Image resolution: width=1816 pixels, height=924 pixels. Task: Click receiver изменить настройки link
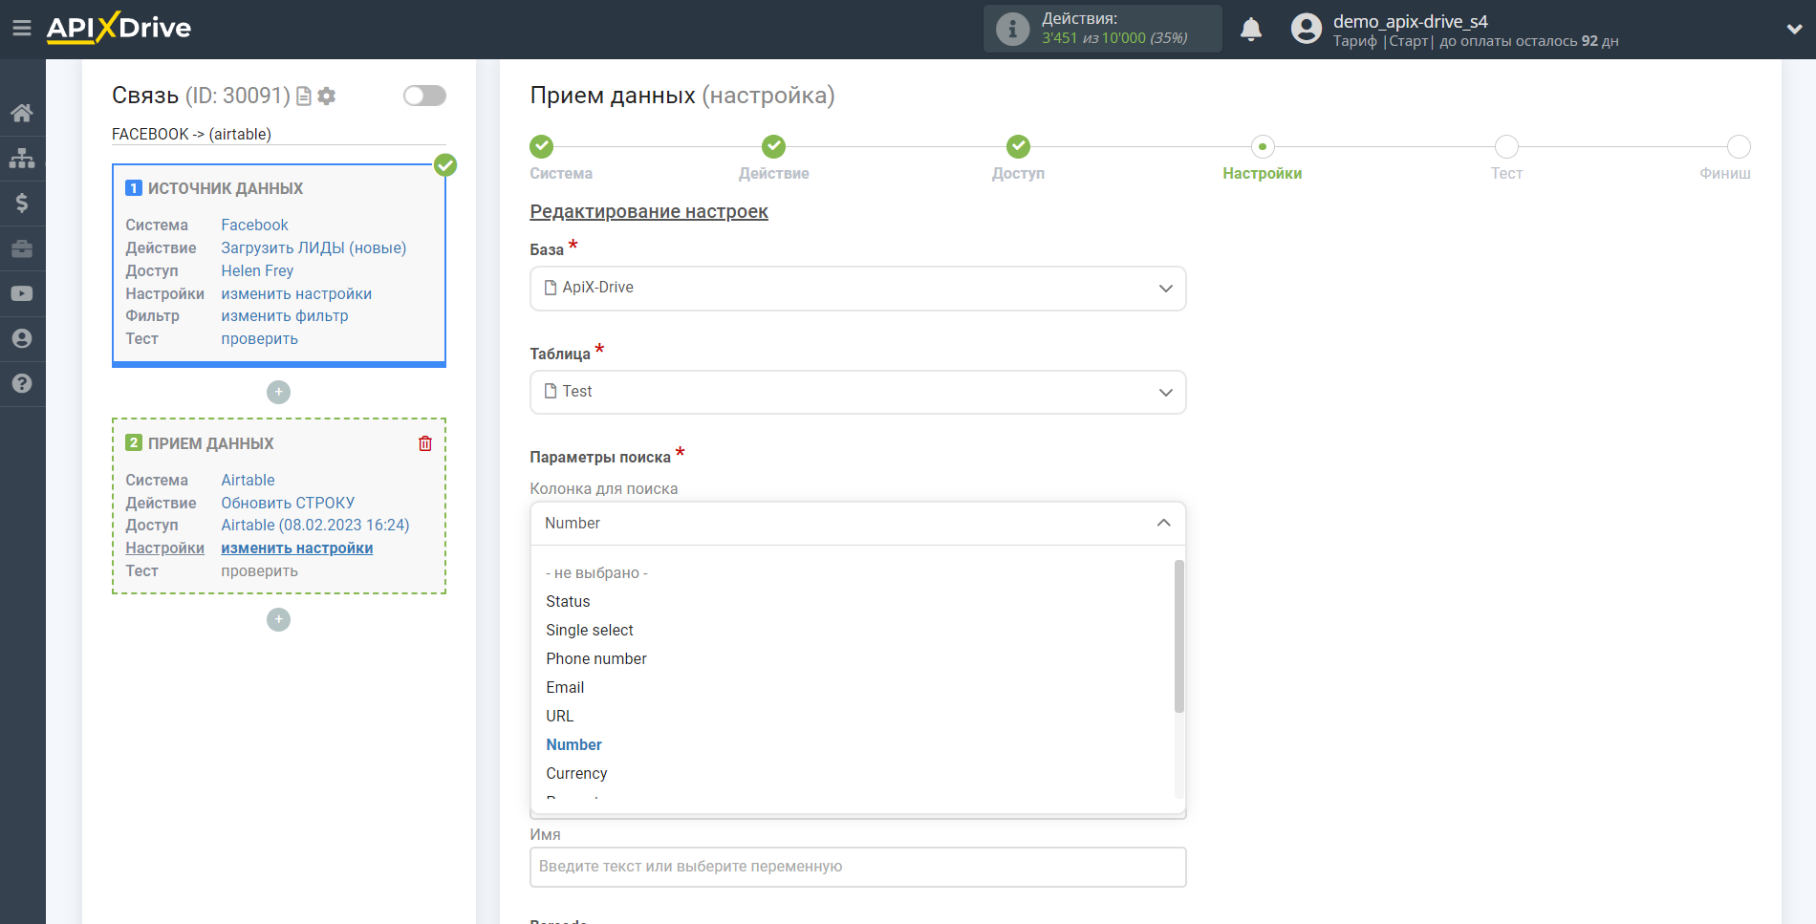(297, 548)
